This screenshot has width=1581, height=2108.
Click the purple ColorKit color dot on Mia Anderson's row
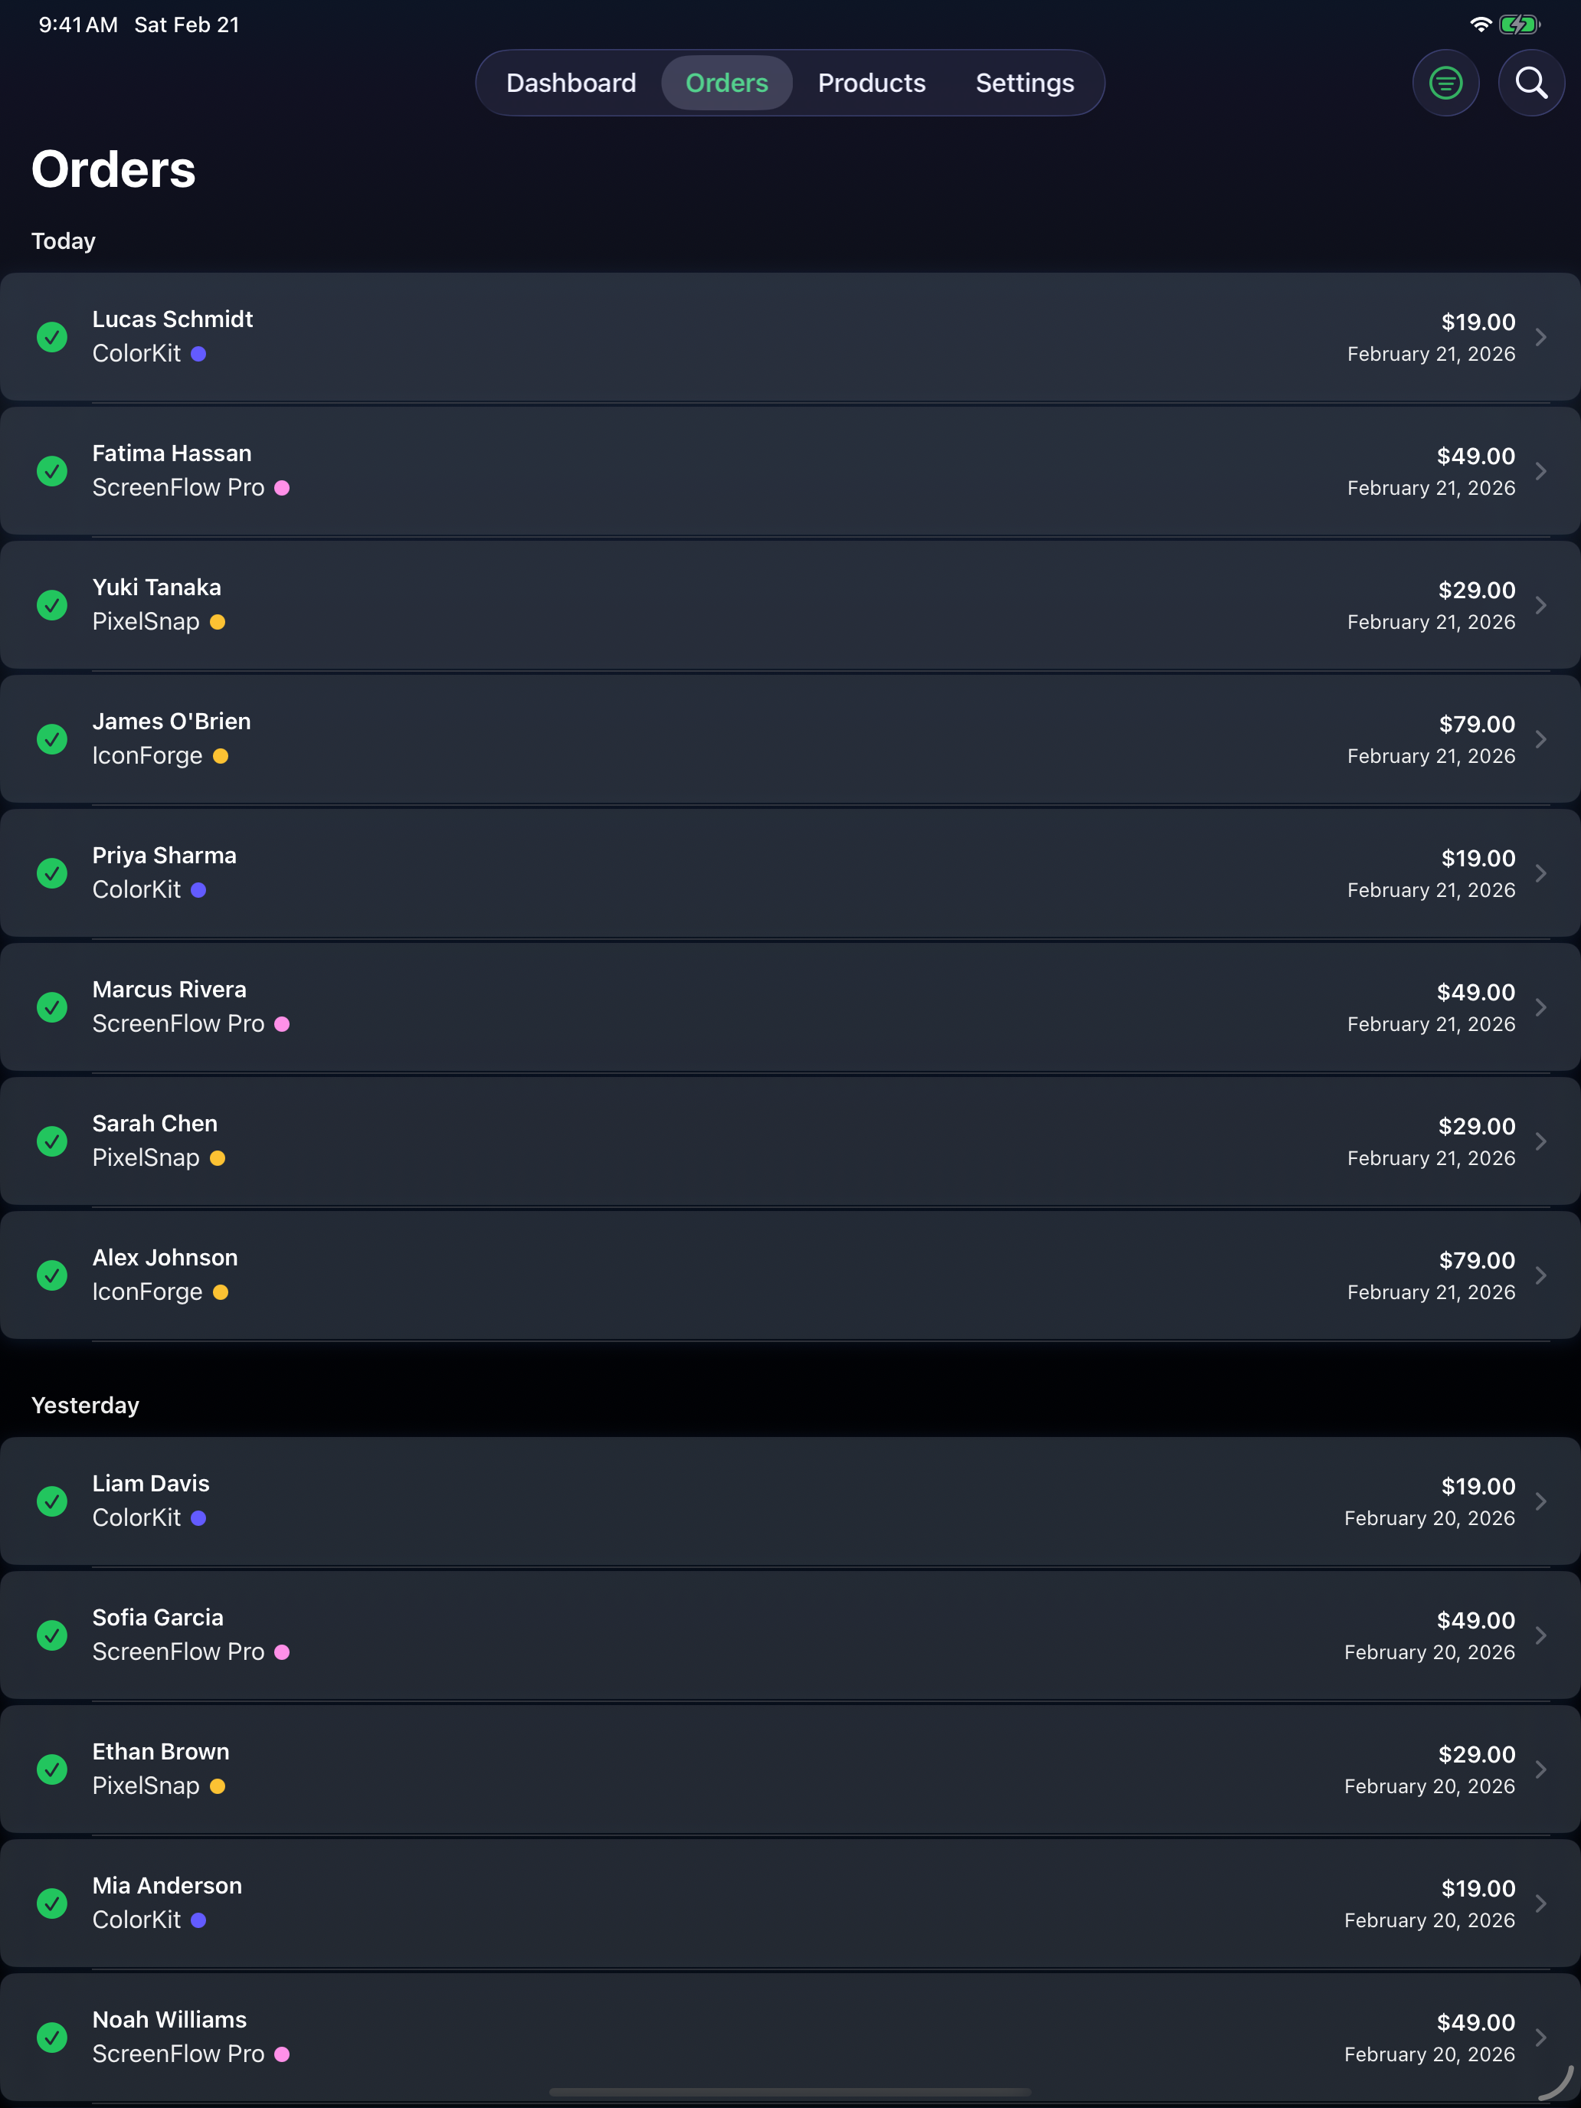(198, 1920)
